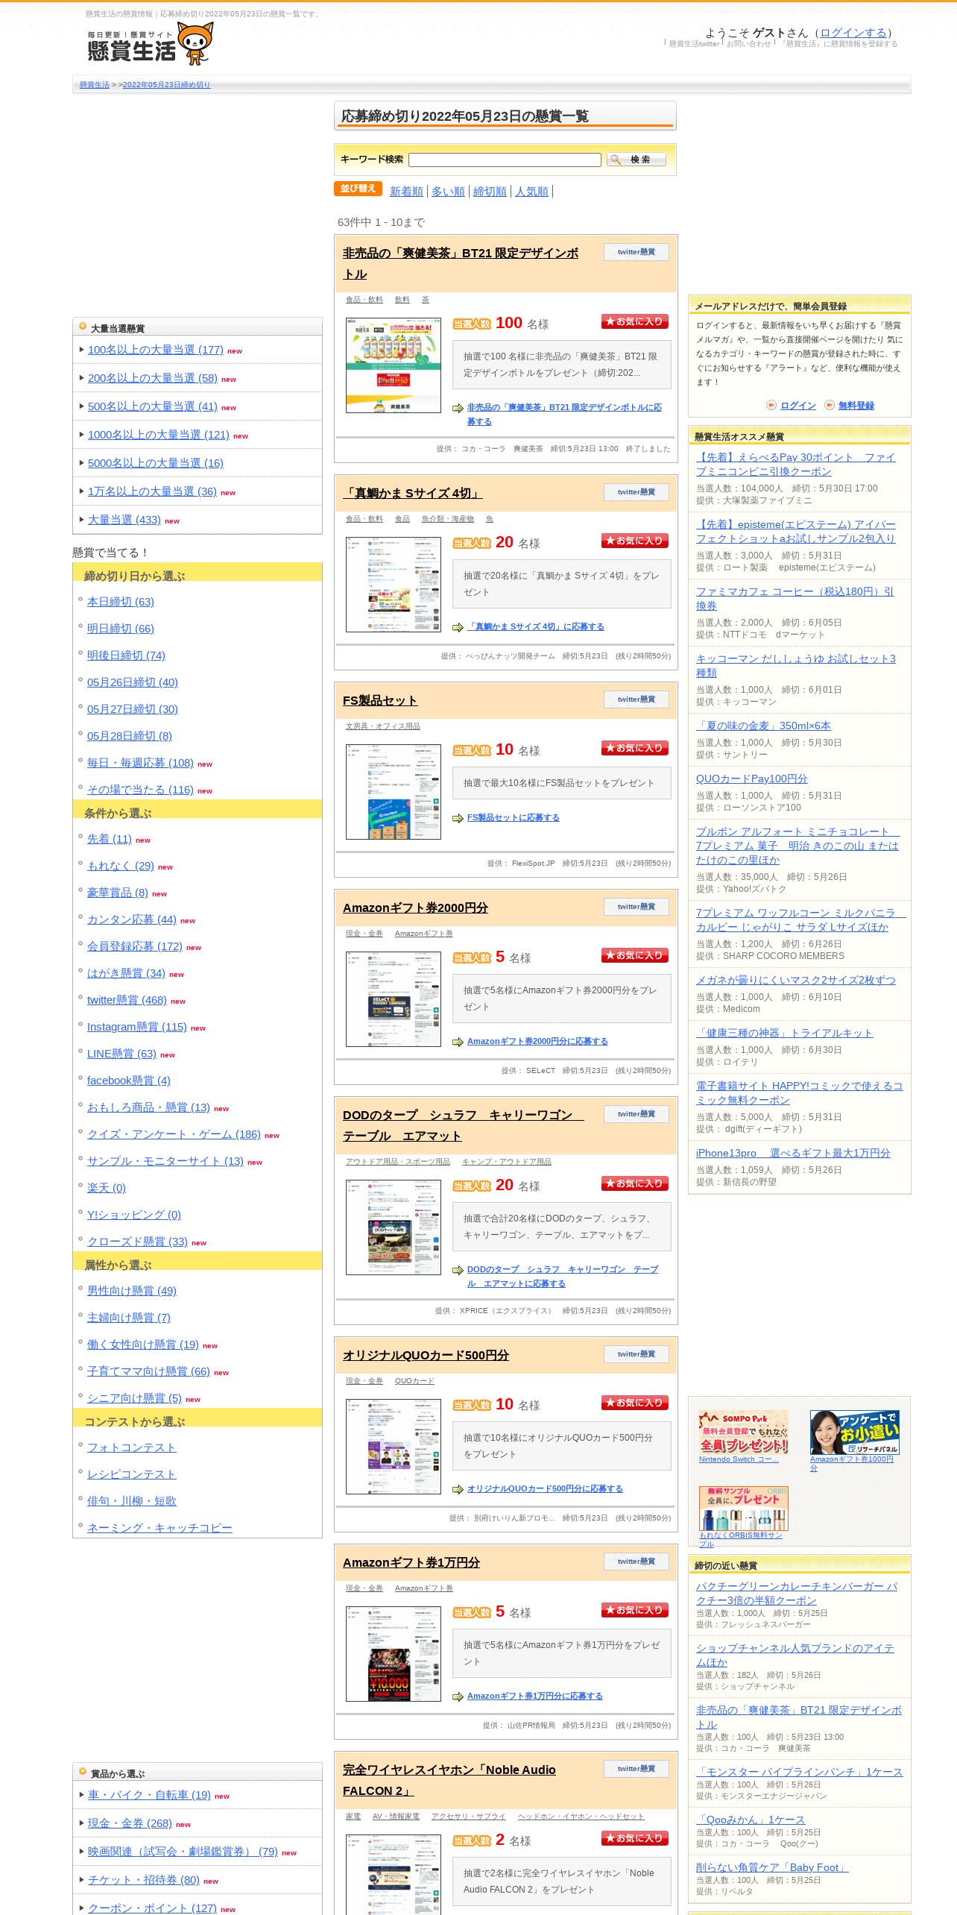Viewport: 957px width, 1915px height.
Task: Open 1万名以上の大量当選 (36) category
Action: 152,491
